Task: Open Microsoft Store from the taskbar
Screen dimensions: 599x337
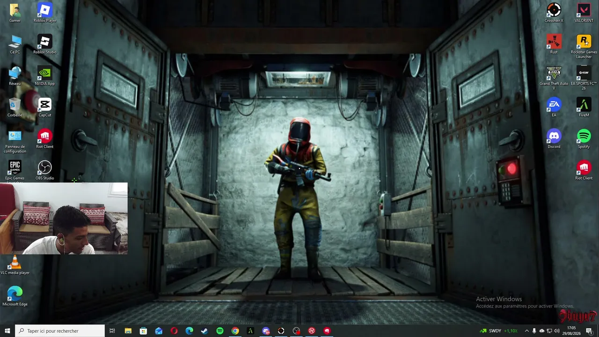Action: click(x=143, y=331)
